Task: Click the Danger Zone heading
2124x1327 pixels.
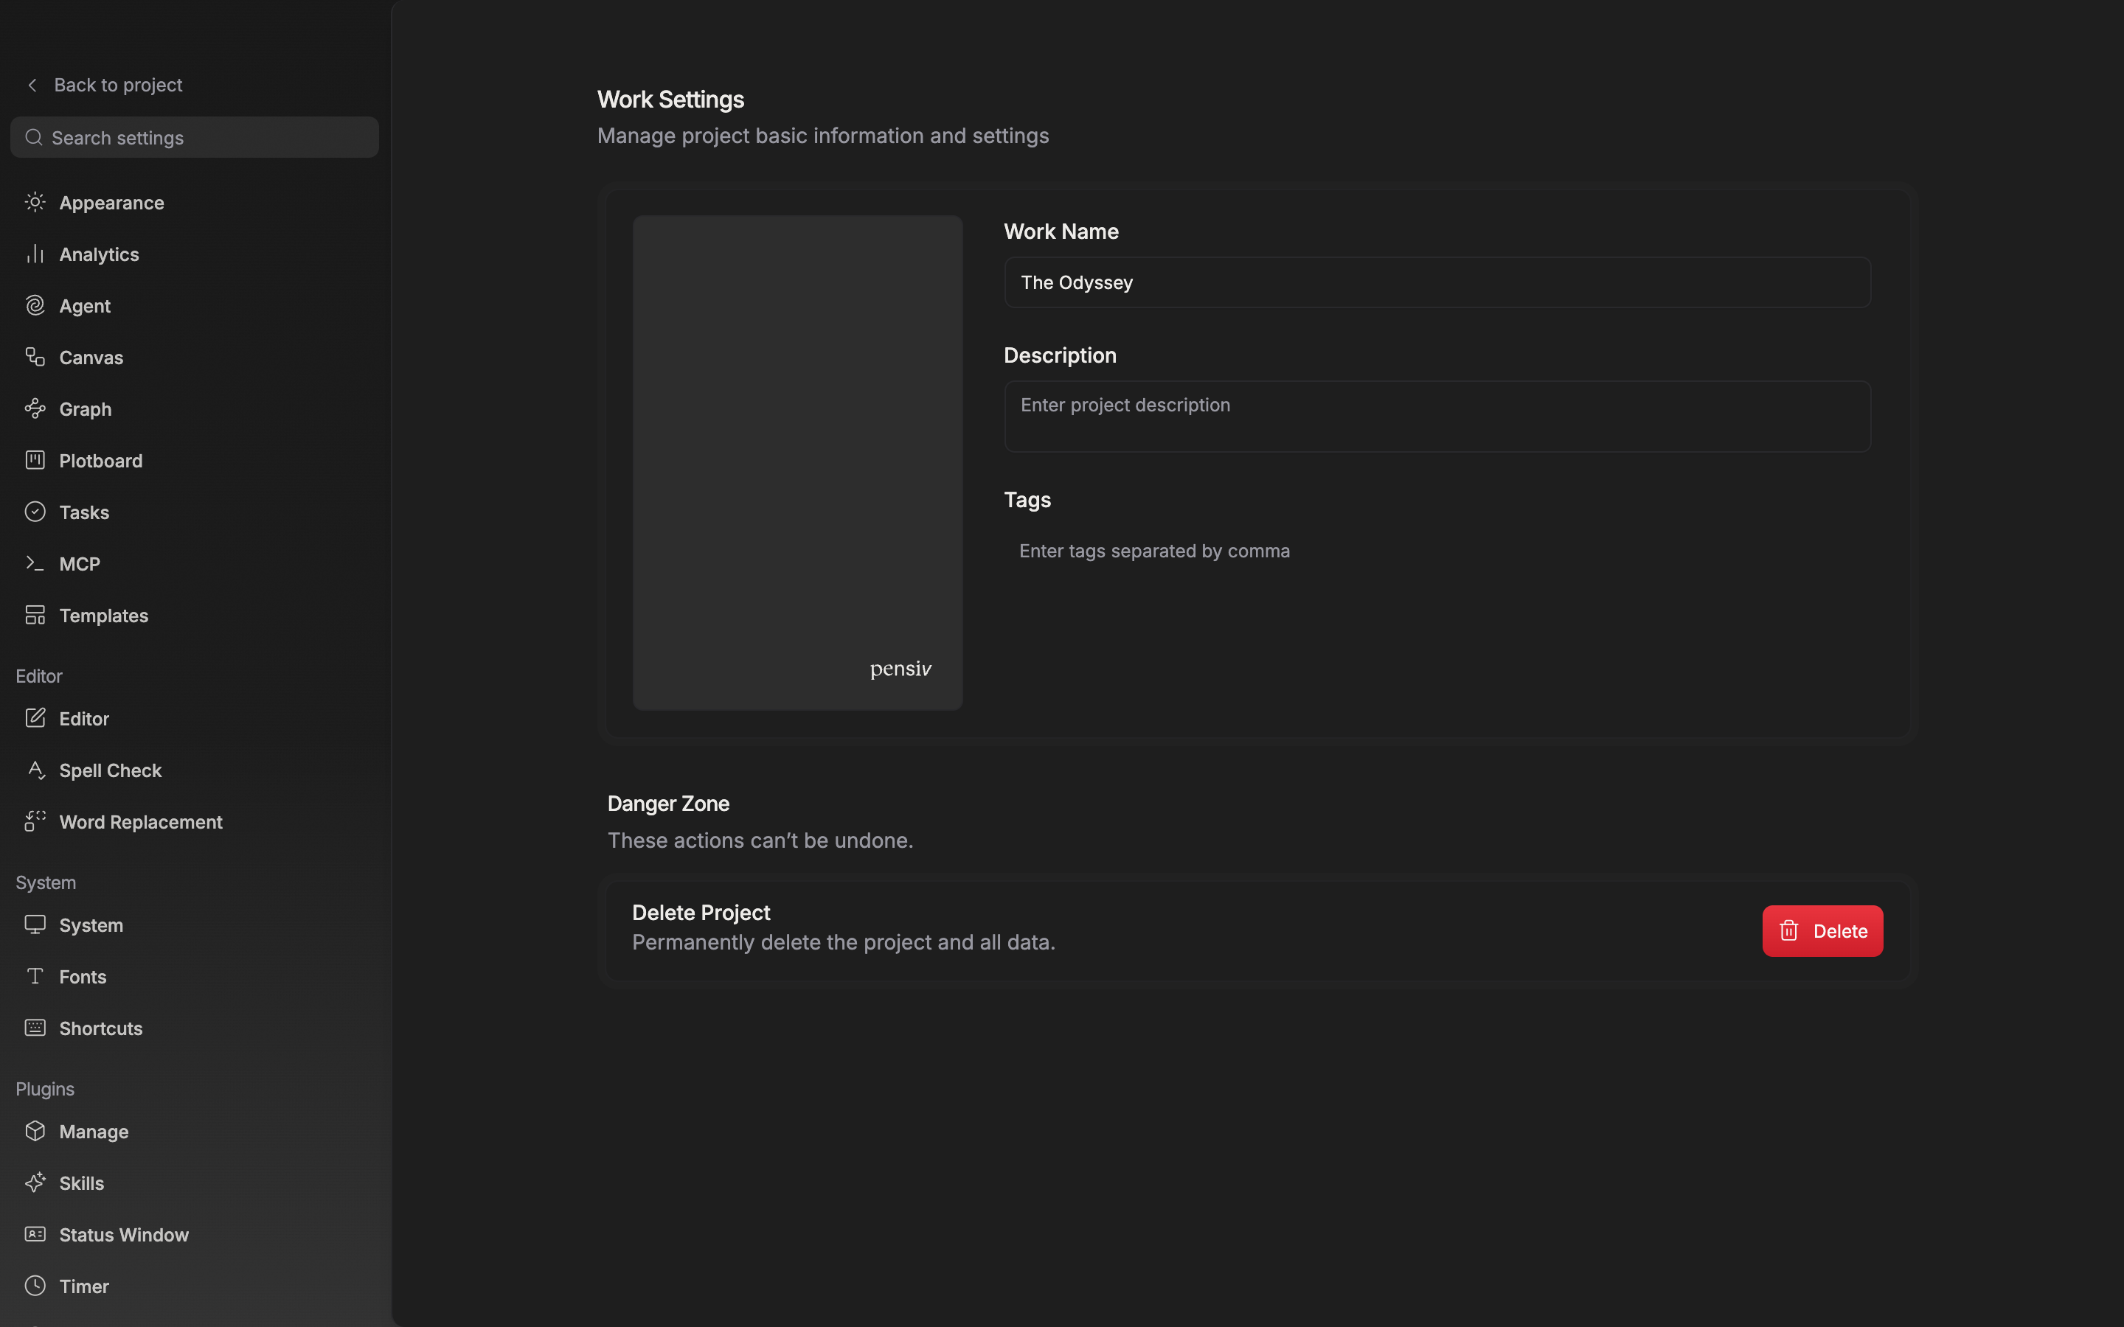Action: pos(668,804)
